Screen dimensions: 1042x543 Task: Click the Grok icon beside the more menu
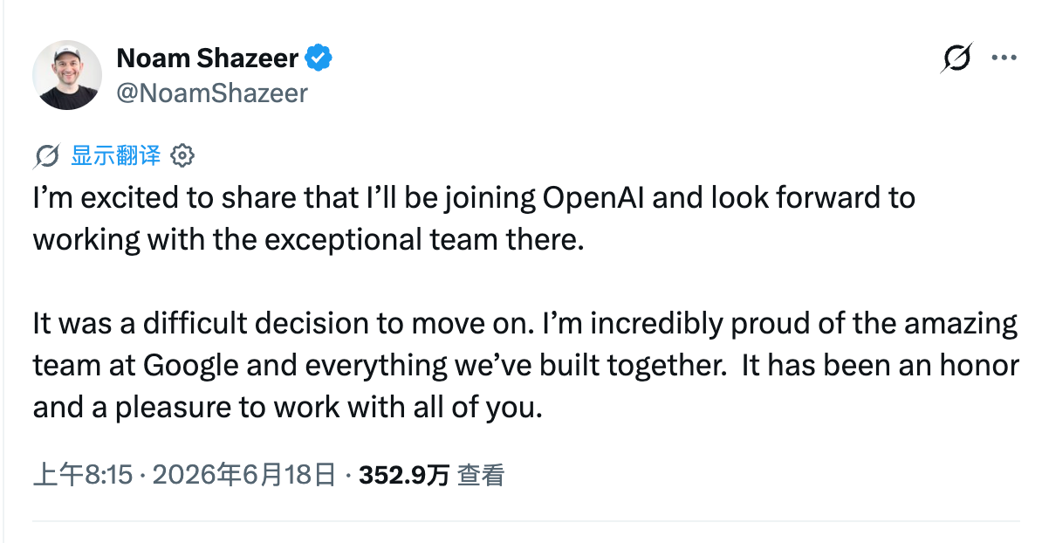pos(956,58)
